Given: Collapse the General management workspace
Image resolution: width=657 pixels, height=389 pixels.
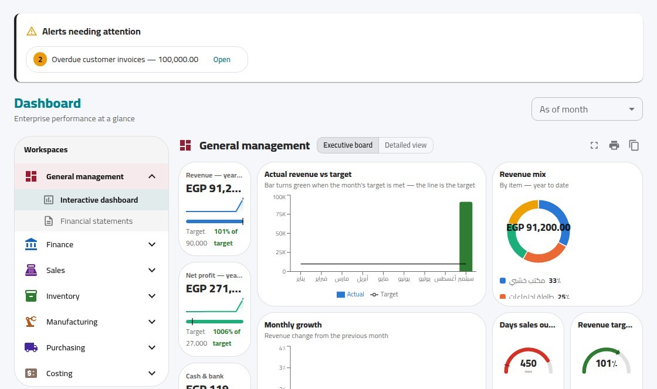Looking at the screenshot, I should pyautogui.click(x=152, y=176).
